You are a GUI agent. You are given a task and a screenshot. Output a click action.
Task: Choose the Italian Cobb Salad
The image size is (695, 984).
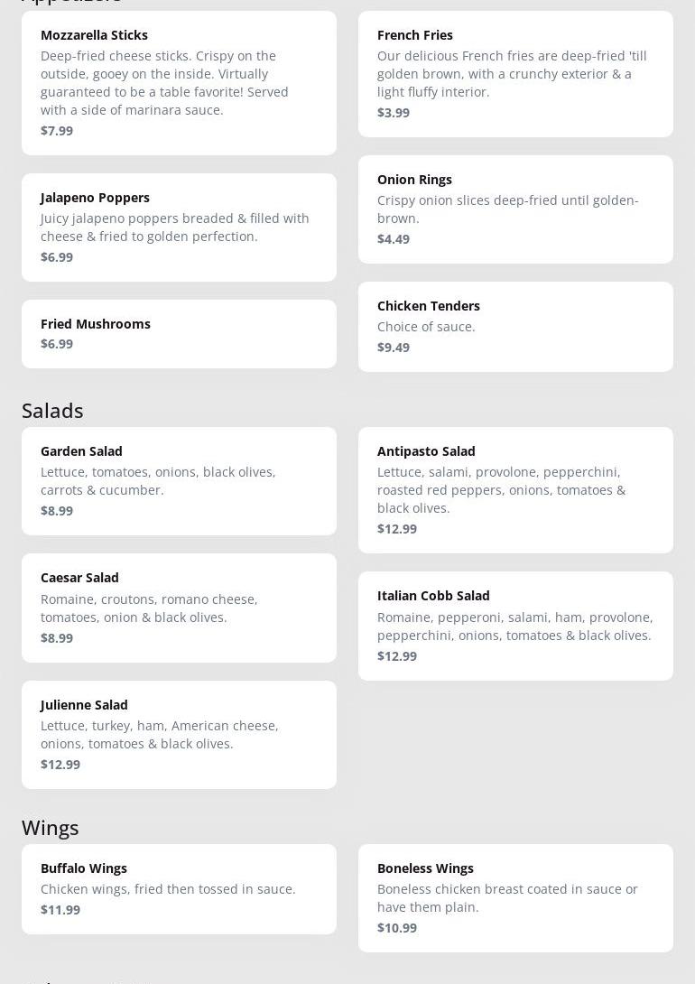coord(515,625)
